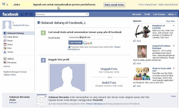Image resolution: width=179 pixels, height=108 pixels.
Task: Click the FarmVille ad image
Action: (x=142, y=74)
